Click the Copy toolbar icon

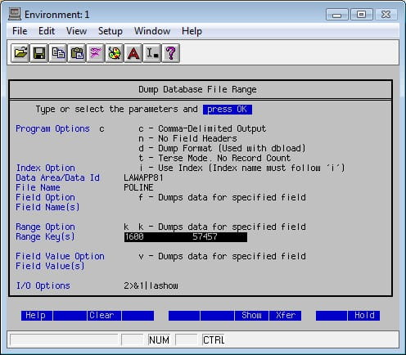point(58,53)
